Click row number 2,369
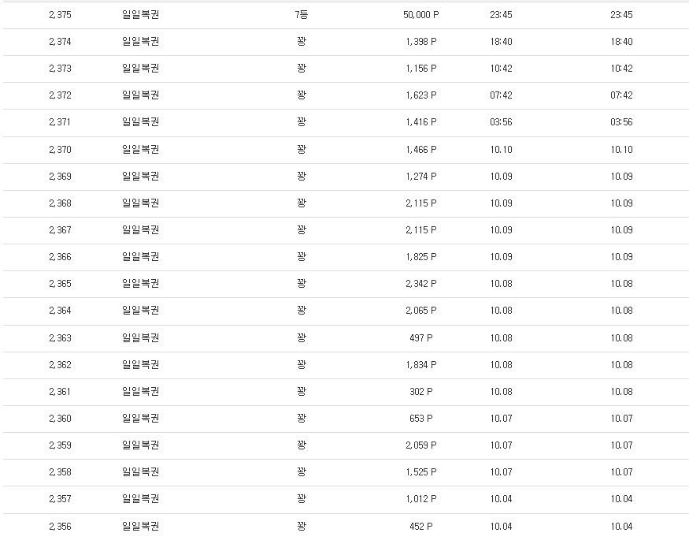The image size is (689, 544). tap(60, 177)
